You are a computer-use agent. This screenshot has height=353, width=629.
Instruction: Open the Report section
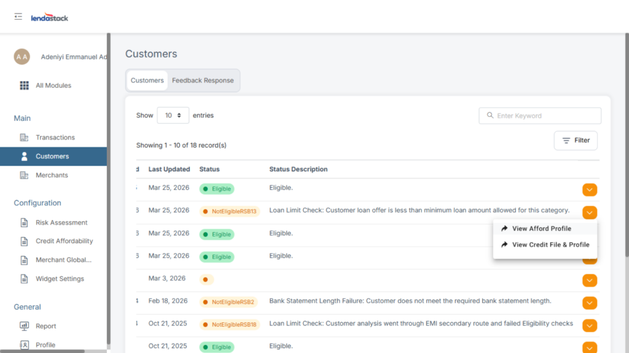click(x=45, y=326)
